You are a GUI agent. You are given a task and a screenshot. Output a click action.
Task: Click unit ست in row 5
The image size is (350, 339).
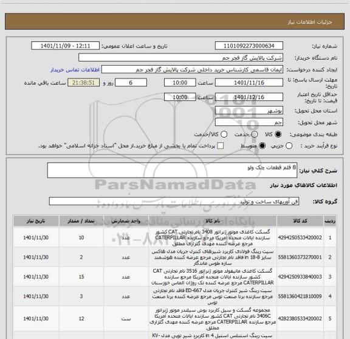[x=126, y=319]
